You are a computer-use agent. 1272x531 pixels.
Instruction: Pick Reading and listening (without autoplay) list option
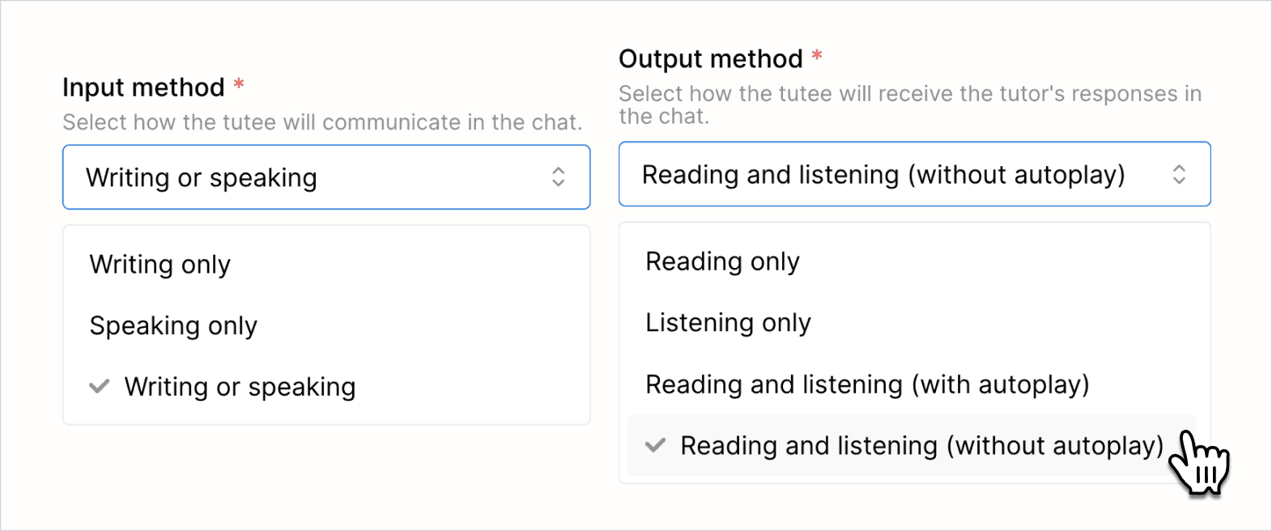click(x=912, y=446)
